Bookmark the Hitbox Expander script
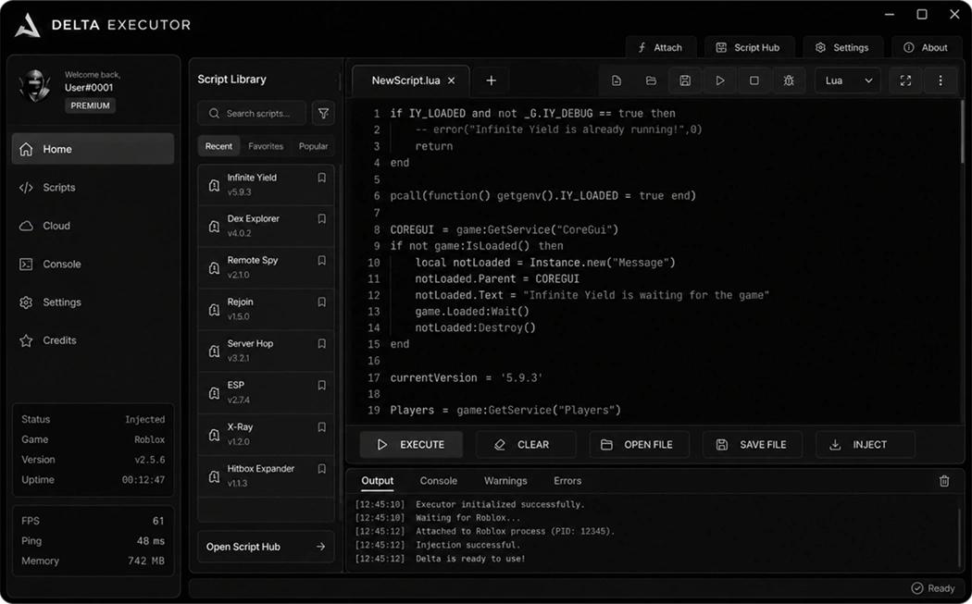Image resolution: width=972 pixels, height=604 pixels. tap(322, 469)
